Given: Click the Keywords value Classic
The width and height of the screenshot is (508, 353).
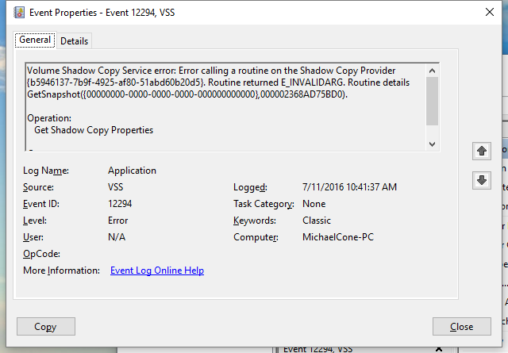Looking at the screenshot, I should click(x=317, y=221).
